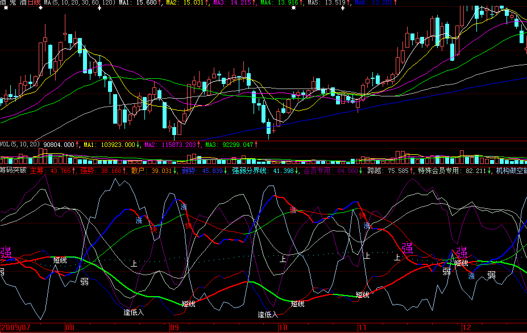Click the 日线 period label

[x=34, y=3]
